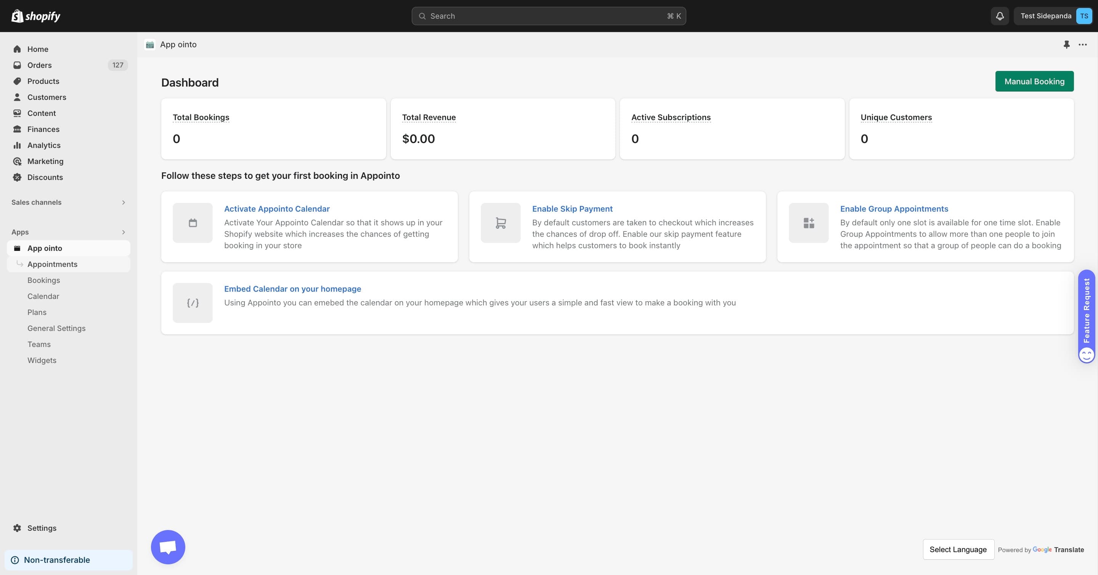Click the Total Revenue label
The width and height of the screenshot is (1098, 575).
pyautogui.click(x=429, y=117)
